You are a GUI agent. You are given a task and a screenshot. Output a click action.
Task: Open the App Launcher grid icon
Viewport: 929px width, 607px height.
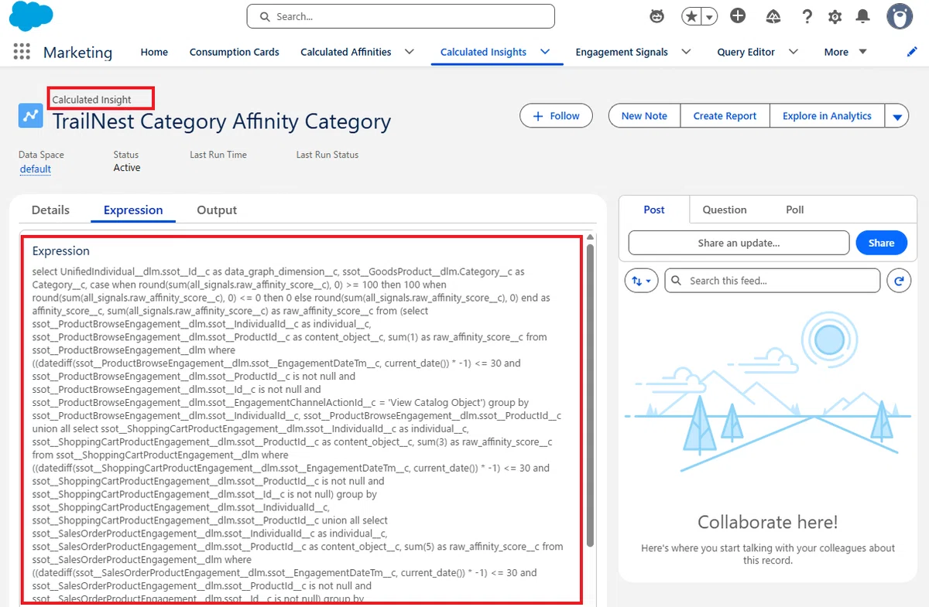22,52
